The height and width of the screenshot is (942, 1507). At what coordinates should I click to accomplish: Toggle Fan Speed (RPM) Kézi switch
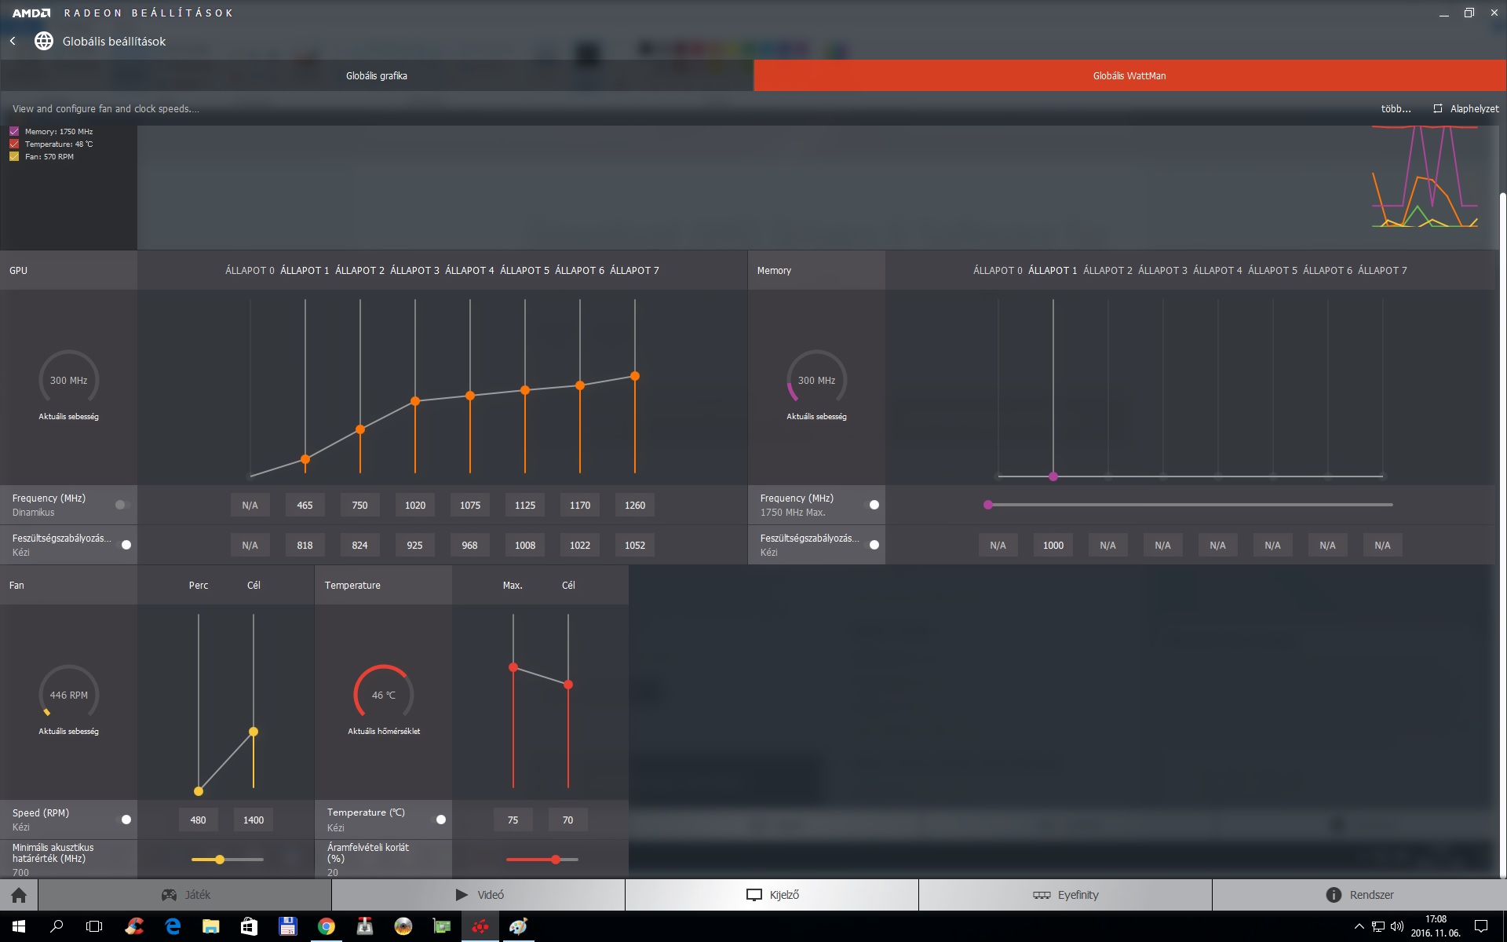point(124,820)
